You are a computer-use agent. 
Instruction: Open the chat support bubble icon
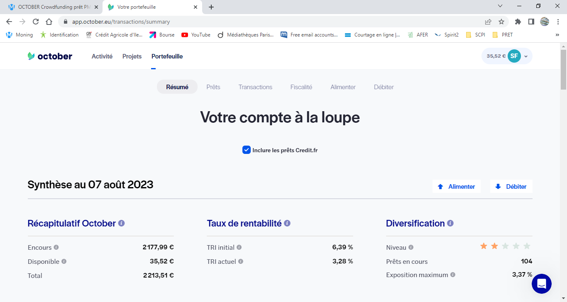[x=541, y=284]
